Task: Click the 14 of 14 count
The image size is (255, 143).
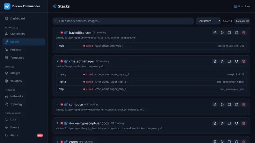Action: point(227,21)
